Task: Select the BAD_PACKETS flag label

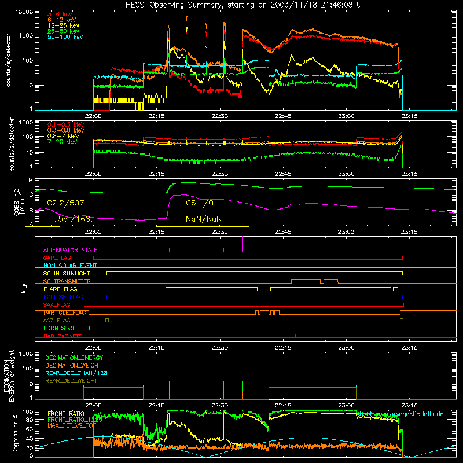Action: point(63,336)
